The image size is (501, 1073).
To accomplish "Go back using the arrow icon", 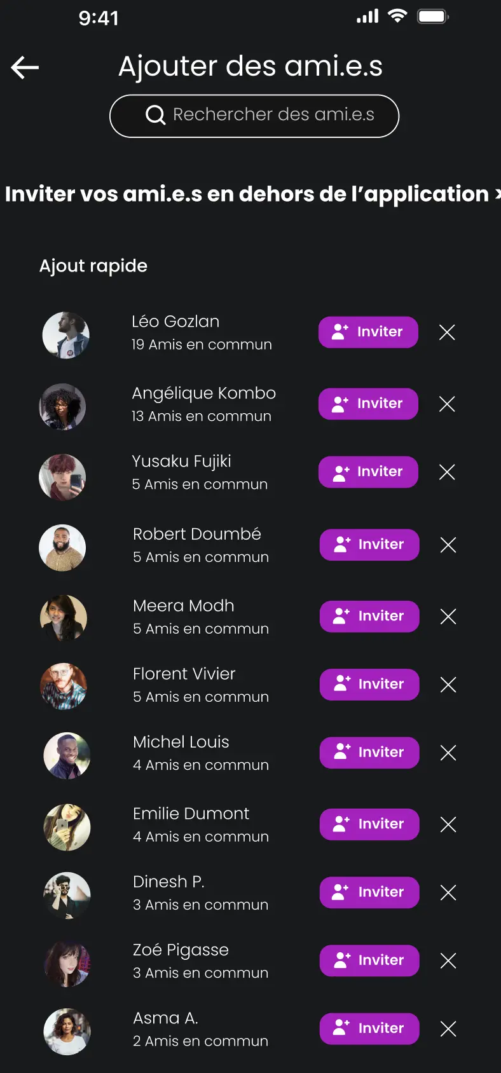I will (25, 67).
